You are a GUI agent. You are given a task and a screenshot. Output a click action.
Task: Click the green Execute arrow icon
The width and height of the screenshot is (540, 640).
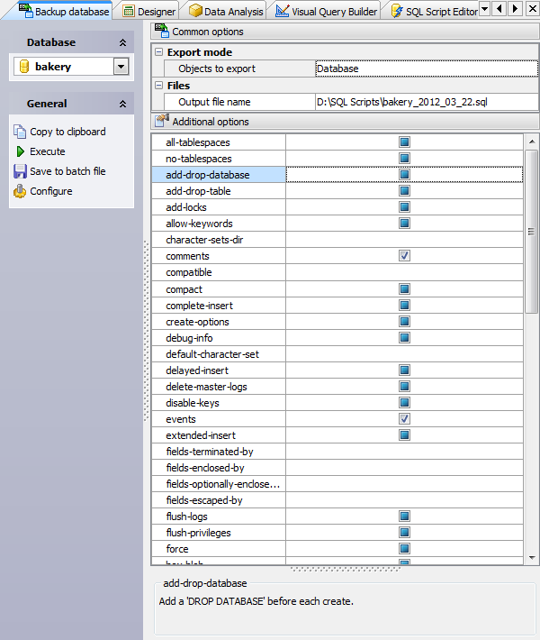coord(21,151)
